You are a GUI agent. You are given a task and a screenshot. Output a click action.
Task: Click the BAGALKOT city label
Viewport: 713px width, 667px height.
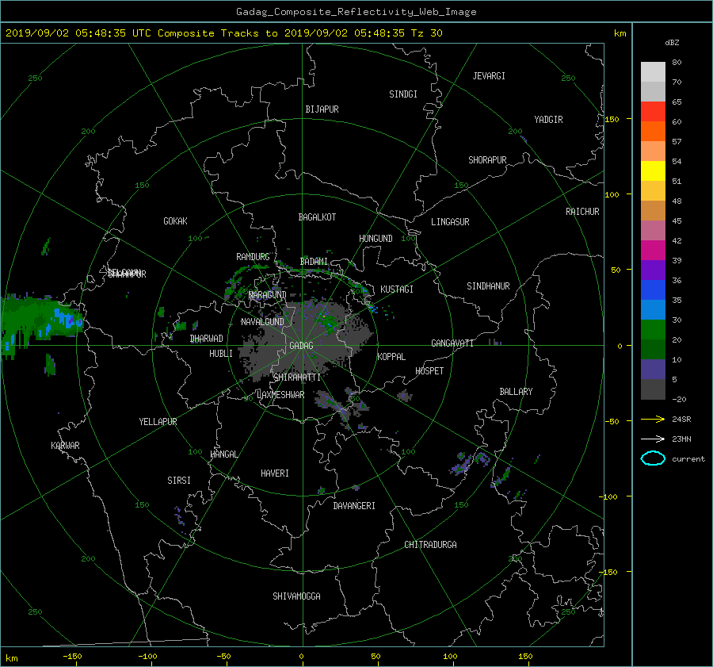point(317,217)
